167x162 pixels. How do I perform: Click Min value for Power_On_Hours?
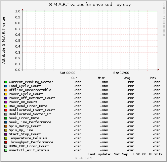click(104, 102)
